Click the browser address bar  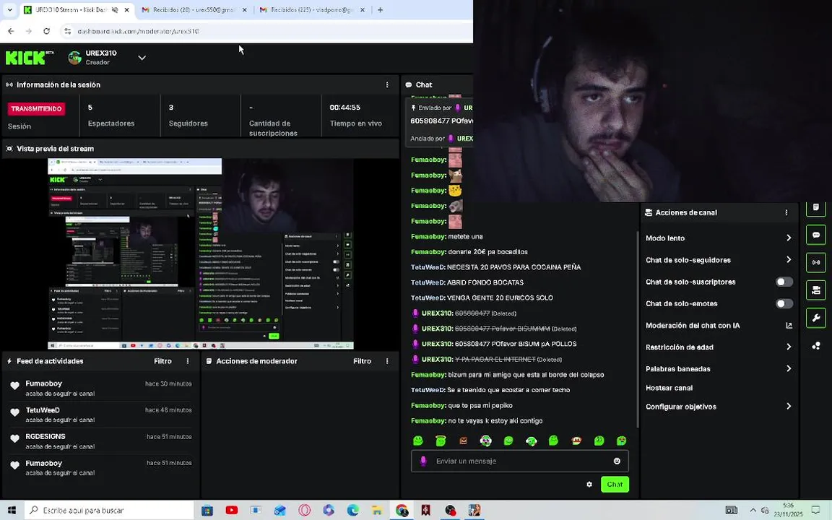pyautogui.click(x=265, y=31)
